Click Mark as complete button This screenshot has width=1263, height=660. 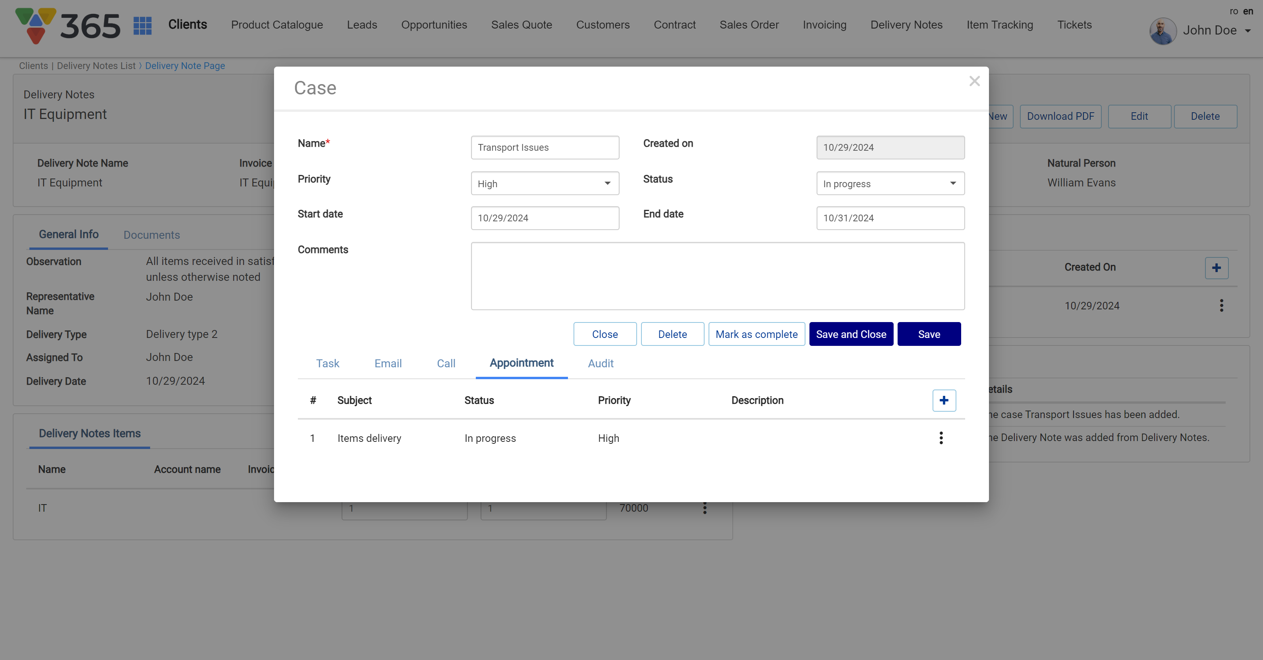point(756,334)
